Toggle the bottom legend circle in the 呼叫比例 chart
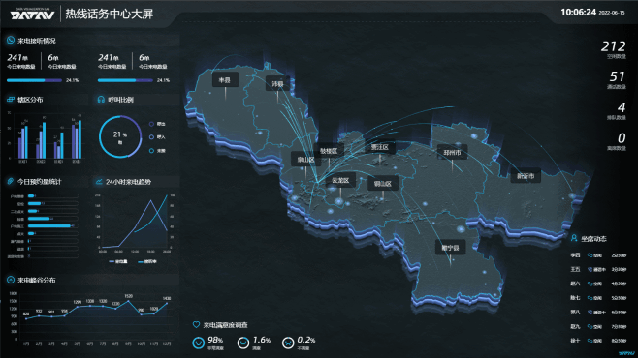 coord(151,151)
